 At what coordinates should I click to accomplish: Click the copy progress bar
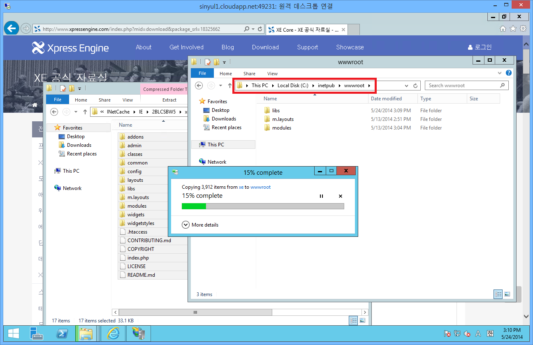[x=263, y=206]
